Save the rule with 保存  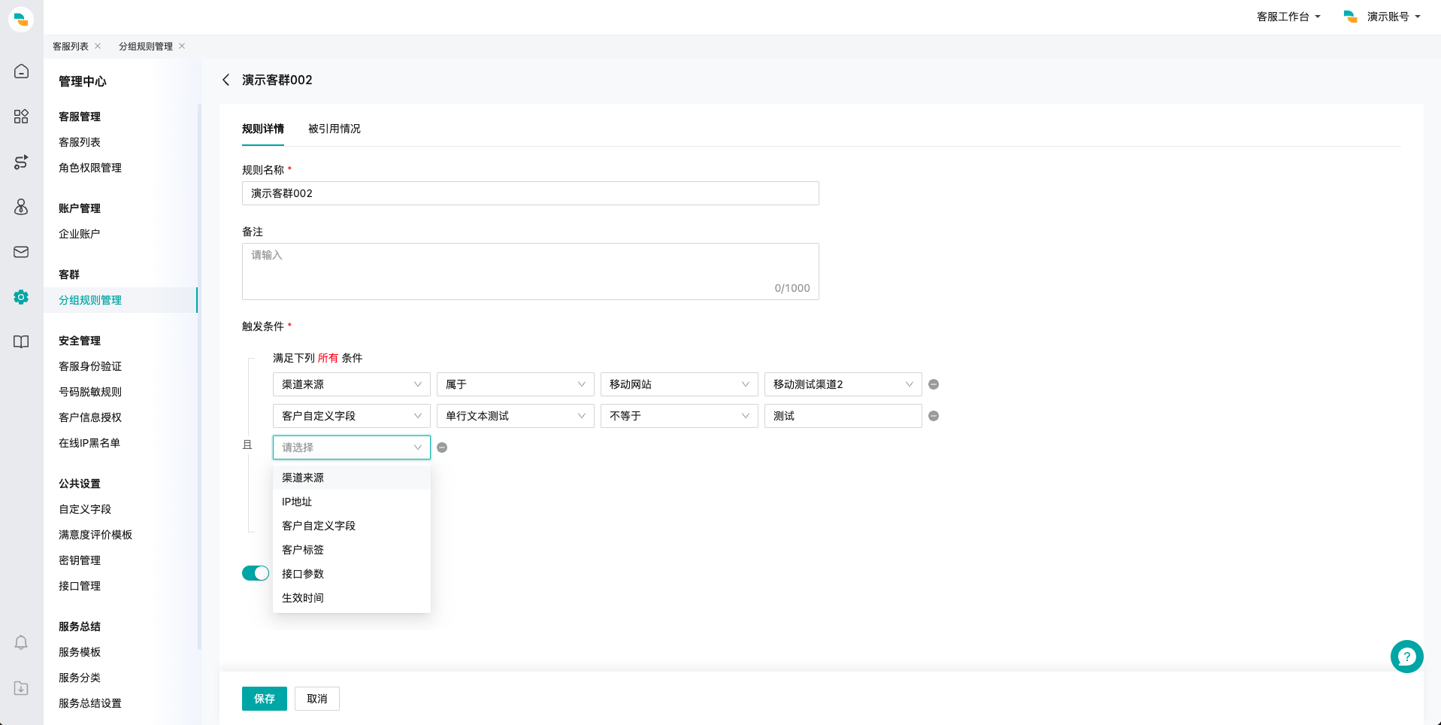click(x=265, y=699)
